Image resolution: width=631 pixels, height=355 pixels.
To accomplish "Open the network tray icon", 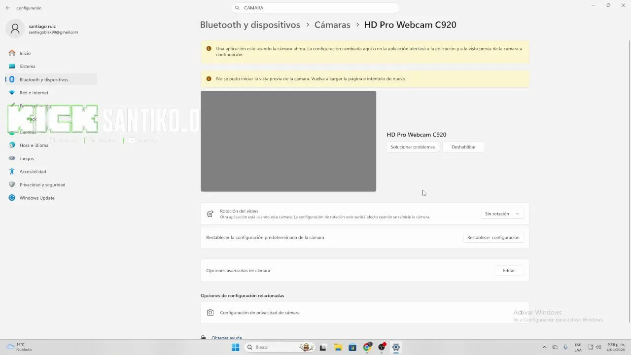I will [x=591, y=347].
